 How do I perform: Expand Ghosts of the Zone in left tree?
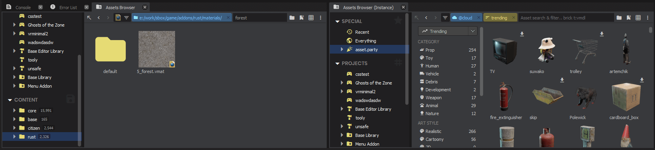pyautogui.click(x=15, y=25)
